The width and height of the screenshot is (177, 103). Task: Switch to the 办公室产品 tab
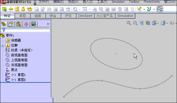click(x=105, y=16)
